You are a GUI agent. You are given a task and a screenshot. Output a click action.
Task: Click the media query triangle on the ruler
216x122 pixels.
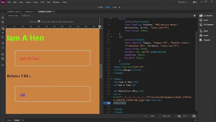point(39,22)
